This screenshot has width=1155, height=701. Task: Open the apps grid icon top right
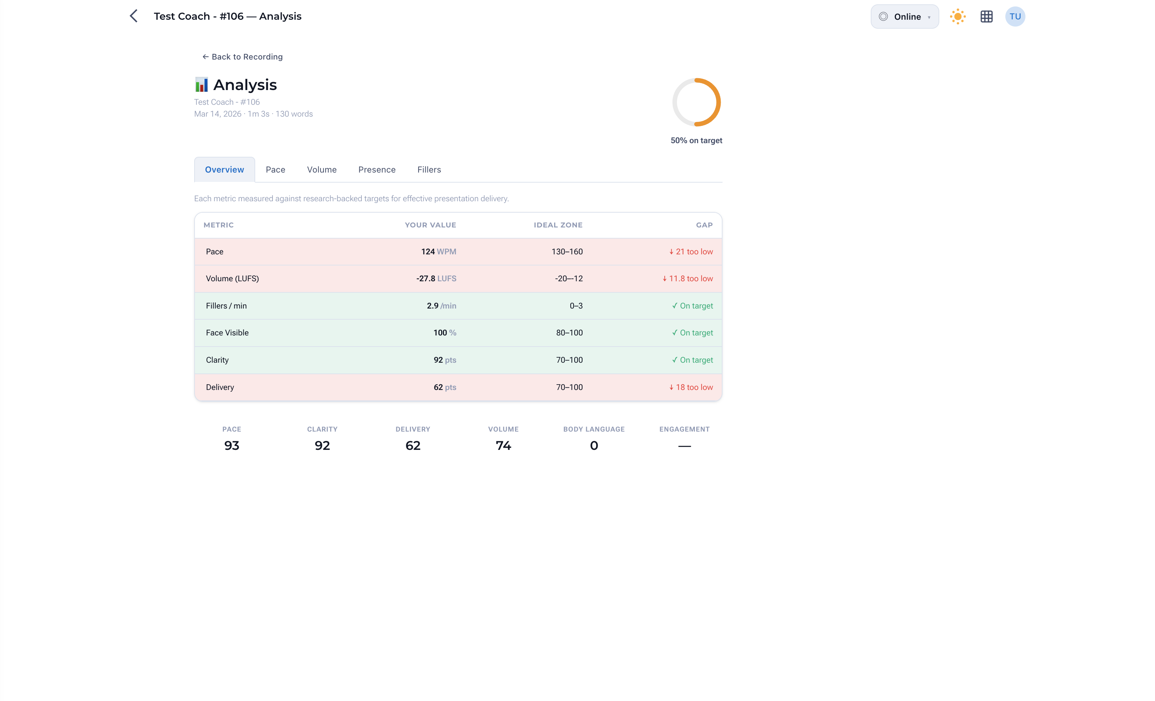tap(986, 17)
